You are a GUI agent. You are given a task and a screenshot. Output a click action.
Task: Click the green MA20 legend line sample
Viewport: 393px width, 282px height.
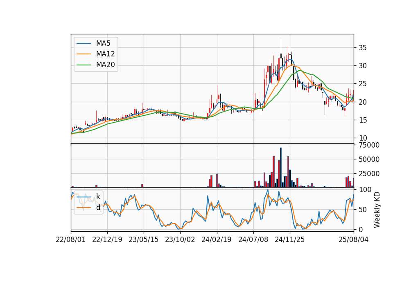click(84, 65)
